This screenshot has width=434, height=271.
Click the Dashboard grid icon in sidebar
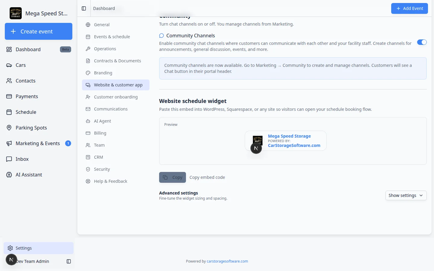click(9, 49)
